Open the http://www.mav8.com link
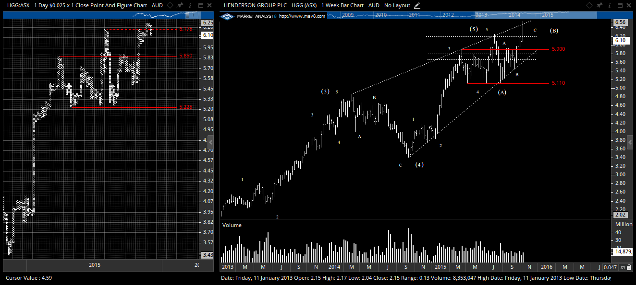636x285 pixels. pos(302,16)
